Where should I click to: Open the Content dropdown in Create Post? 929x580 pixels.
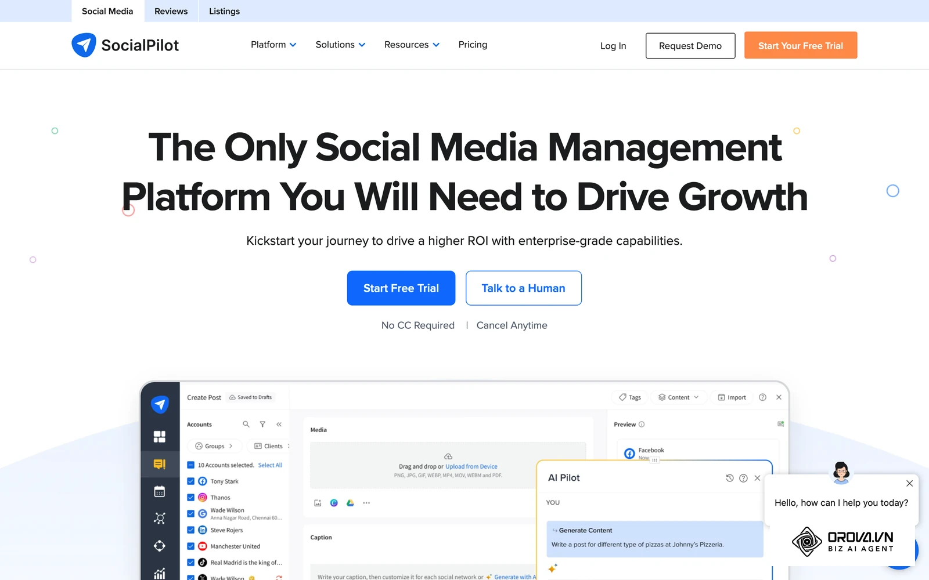point(678,397)
